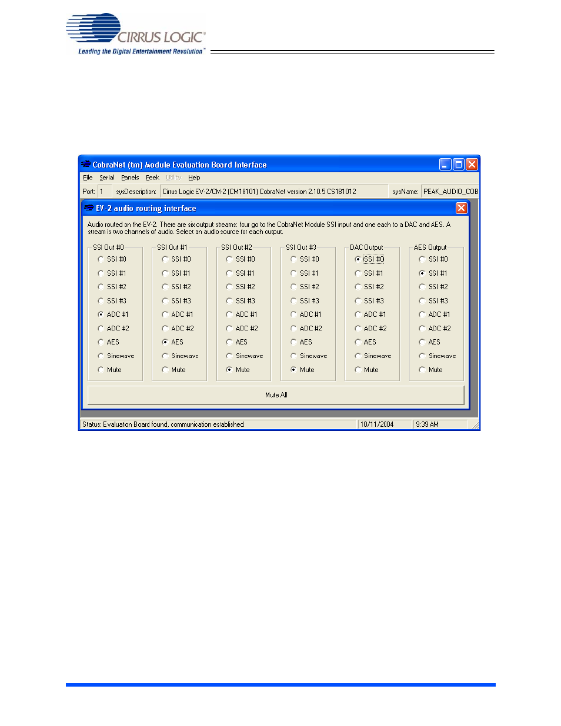
Task: Select AES for SSI Out #1
Action: [173, 342]
